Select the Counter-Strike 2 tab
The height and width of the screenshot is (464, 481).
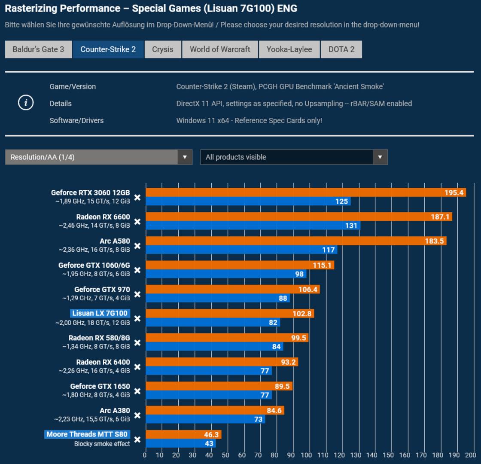point(108,49)
